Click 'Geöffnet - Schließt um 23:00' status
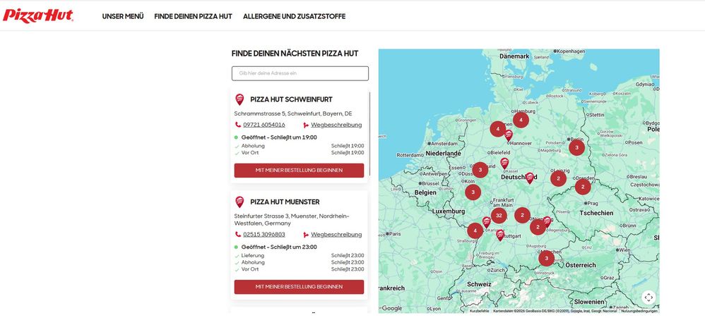The height and width of the screenshot is (327, 705). 279,247
